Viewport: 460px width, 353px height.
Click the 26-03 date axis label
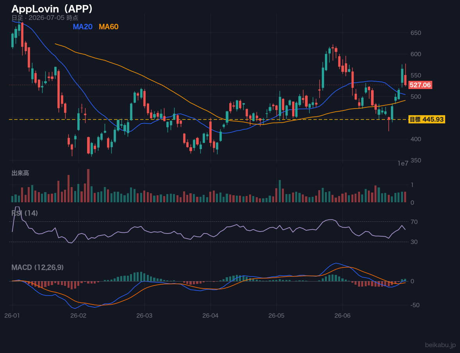[144, 316]
